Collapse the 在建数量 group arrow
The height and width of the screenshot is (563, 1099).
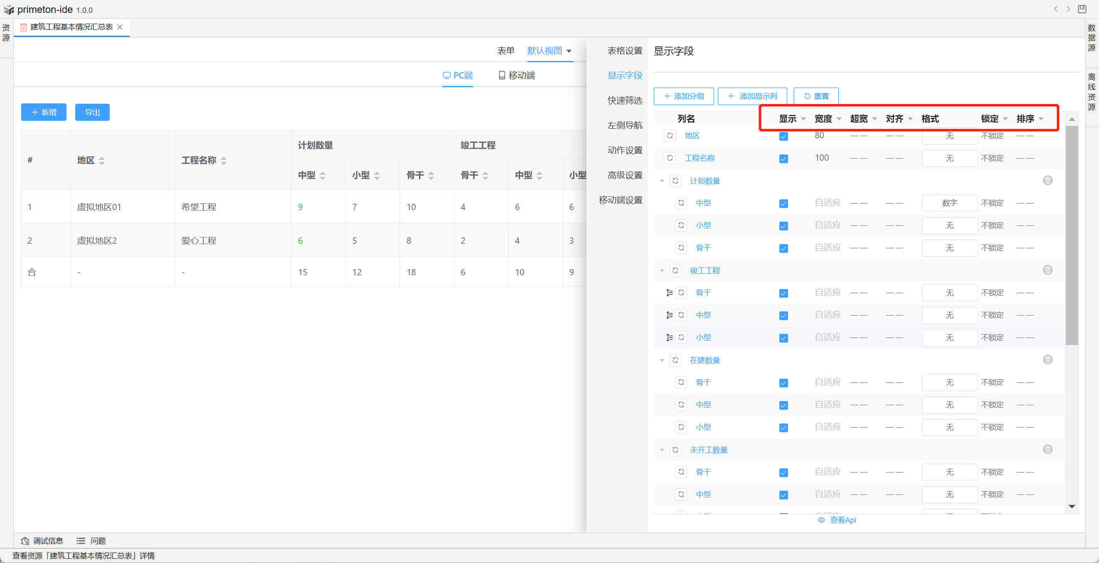click(x=662, y=360)
